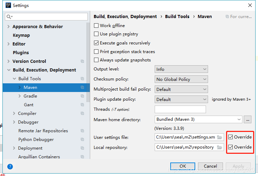
Task: Collapse the Build Tools node
Action: pyautogui.click(x=15, y=79)
